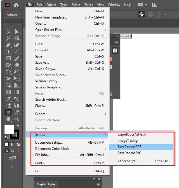Click Document Setup... menu item
Screen dimensions: 179x188
[x=68, y=143]
